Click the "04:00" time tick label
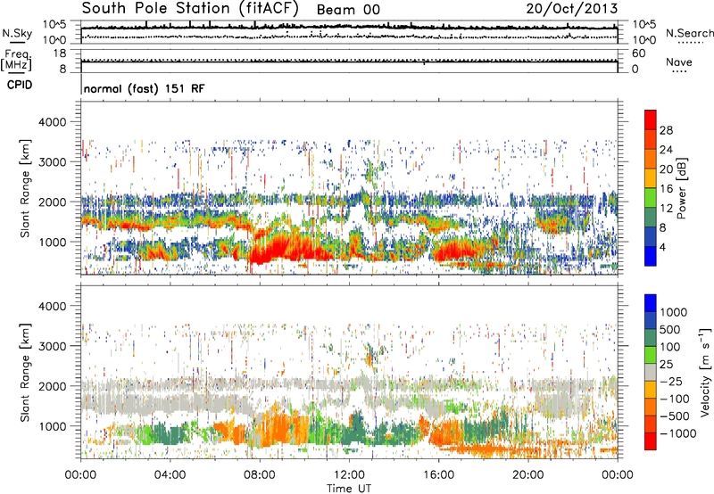 [170, 475]
